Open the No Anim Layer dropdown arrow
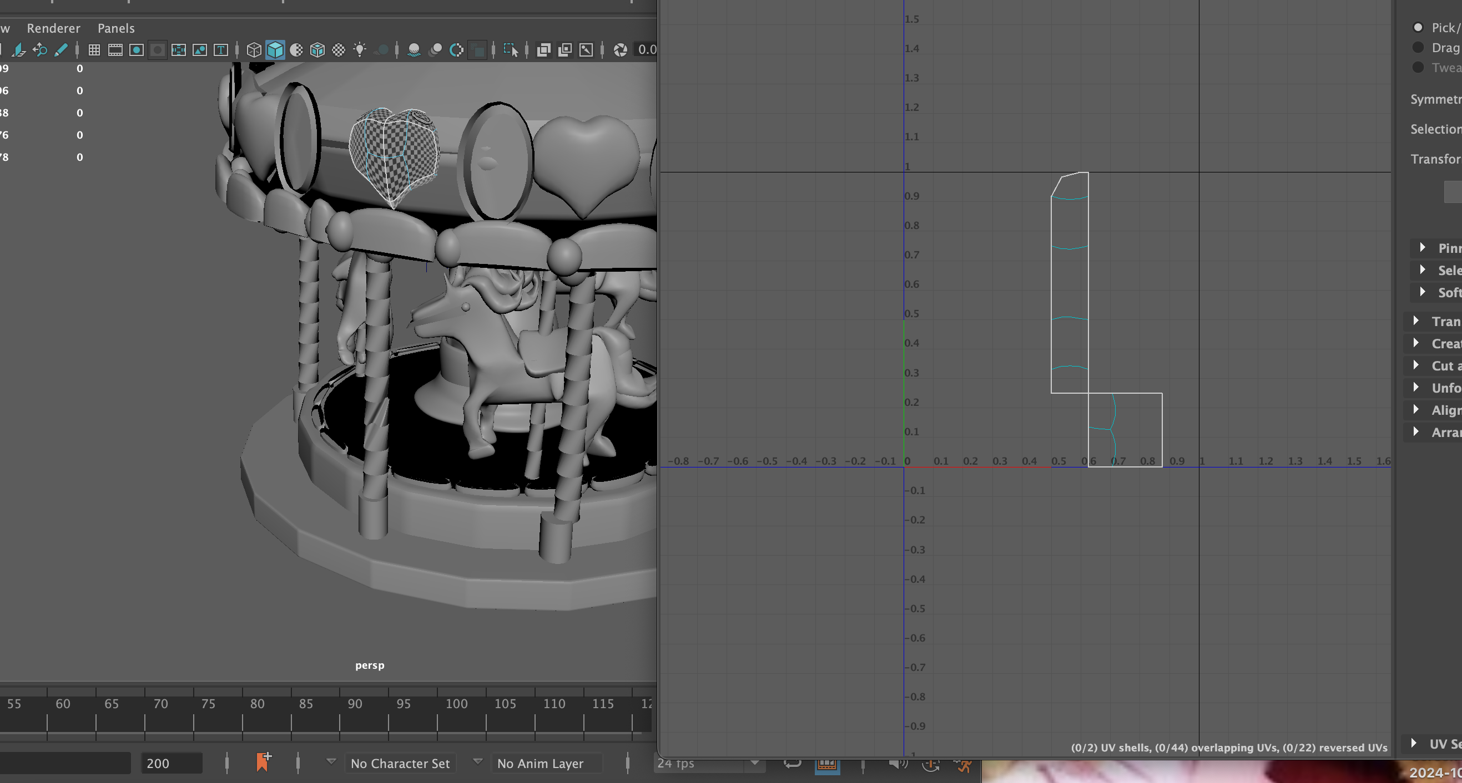The image size is (1462, 783). (x=478, y=761)
